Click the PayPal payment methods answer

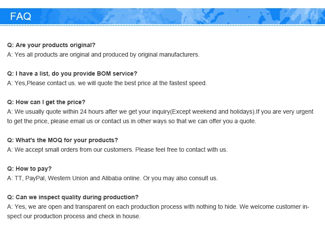(112, 178)
